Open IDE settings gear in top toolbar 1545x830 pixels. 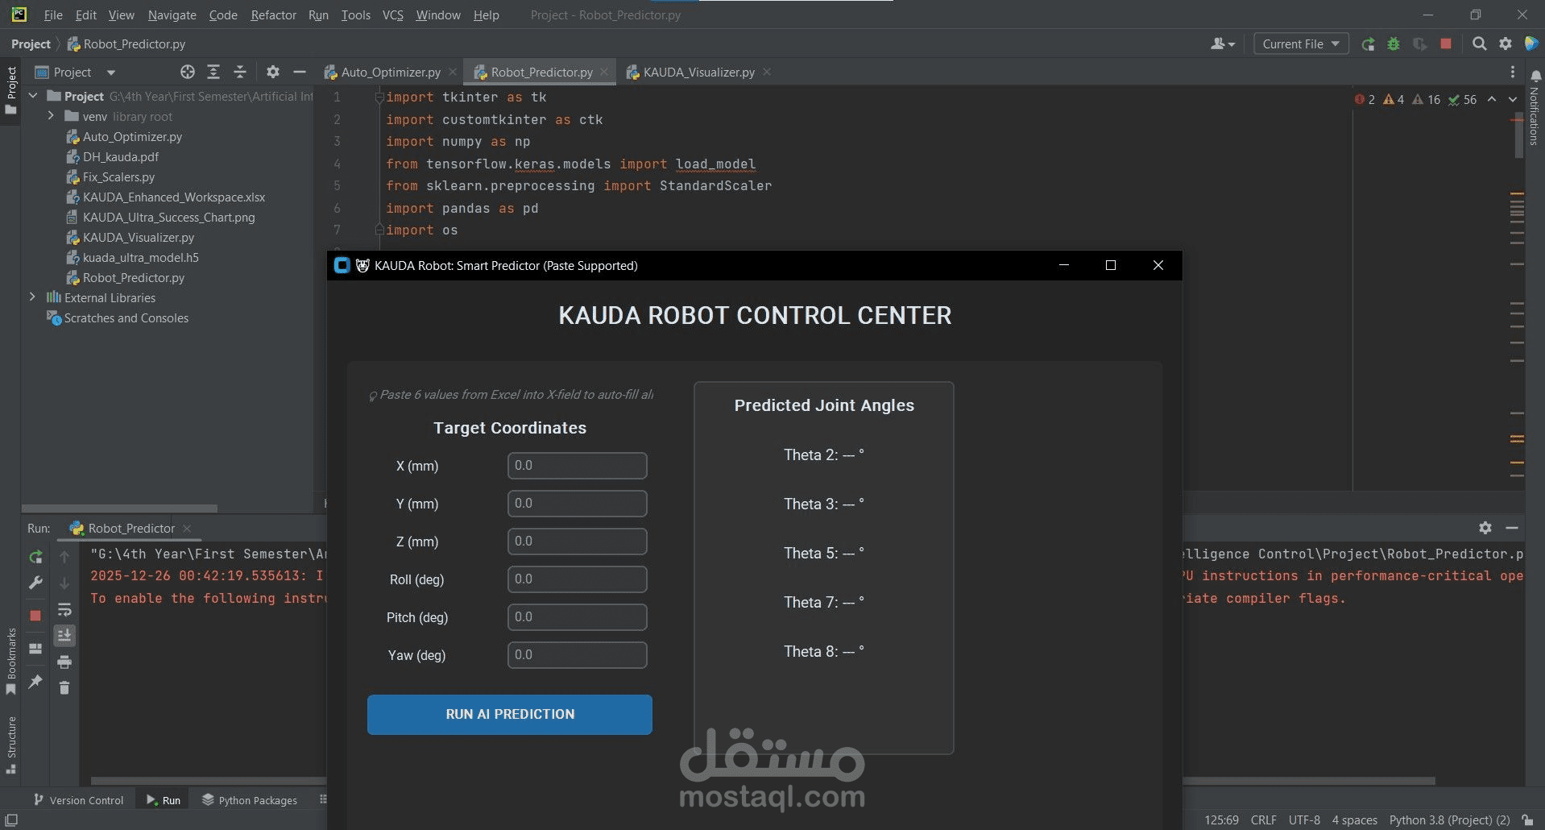1506,44
